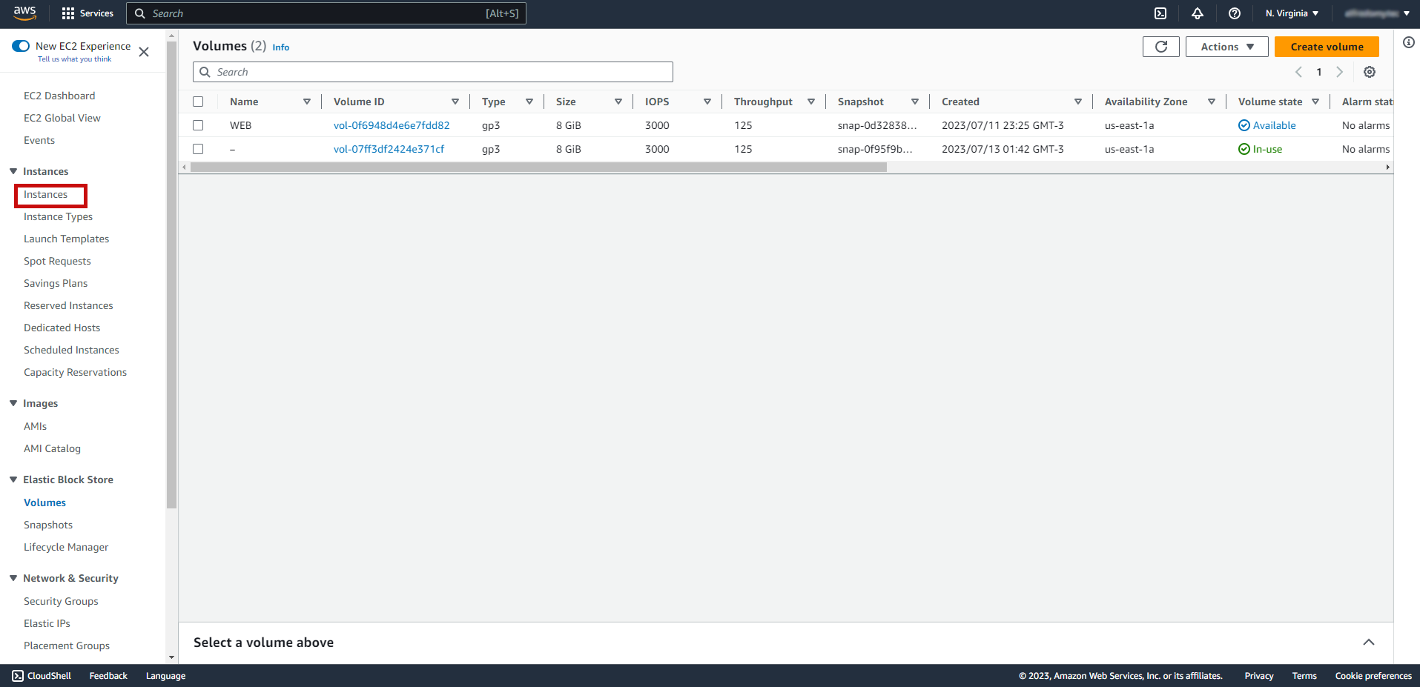
Task: Sort by the Type column arrow
Action: coord(529,102)
